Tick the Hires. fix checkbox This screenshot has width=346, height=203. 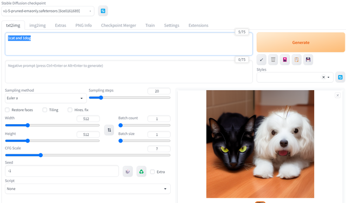[70, 110]
